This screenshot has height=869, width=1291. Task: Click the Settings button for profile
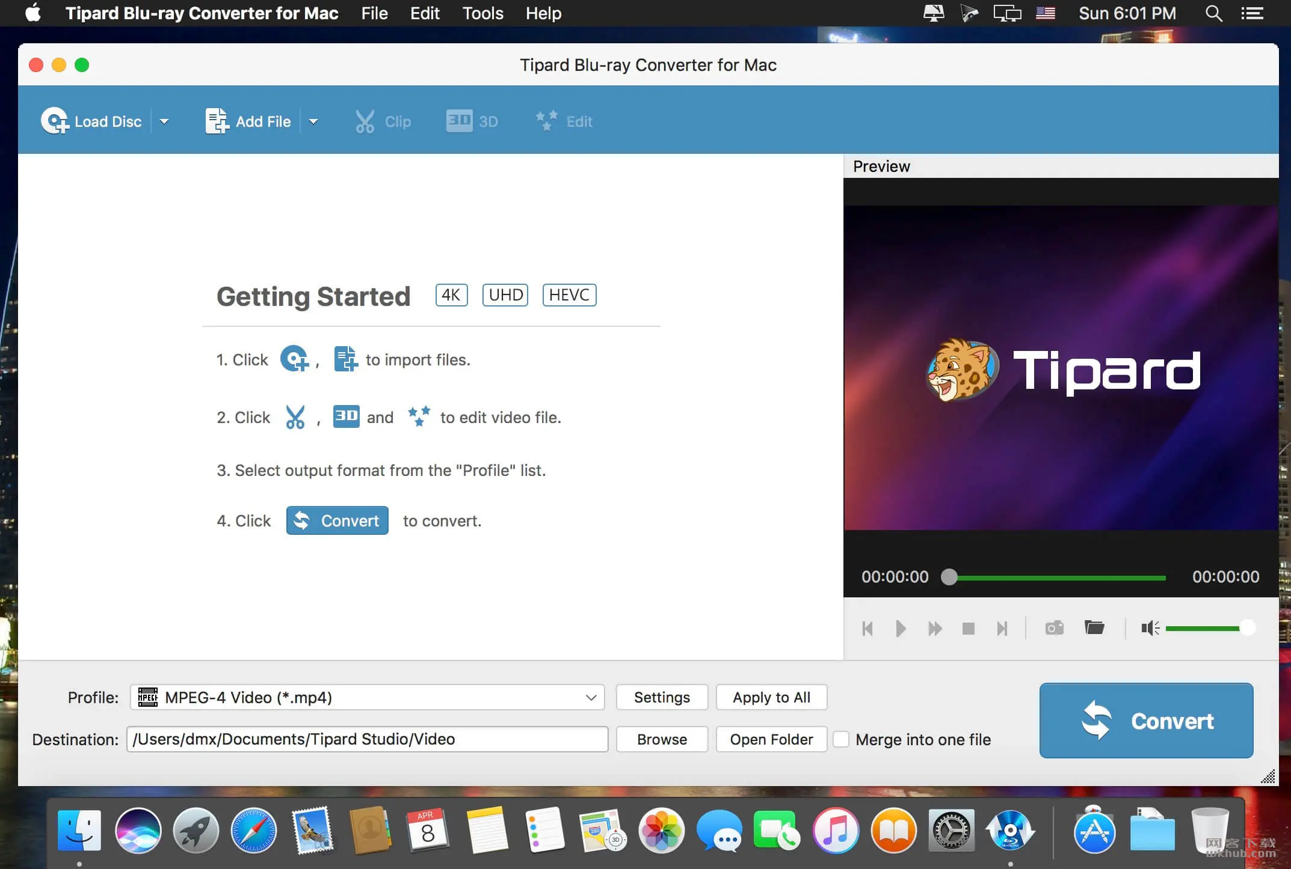(662, 697)
